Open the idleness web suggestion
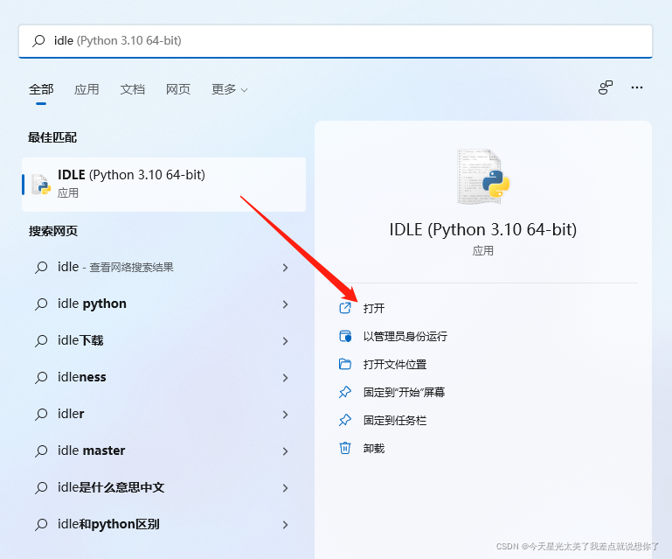 163,378
